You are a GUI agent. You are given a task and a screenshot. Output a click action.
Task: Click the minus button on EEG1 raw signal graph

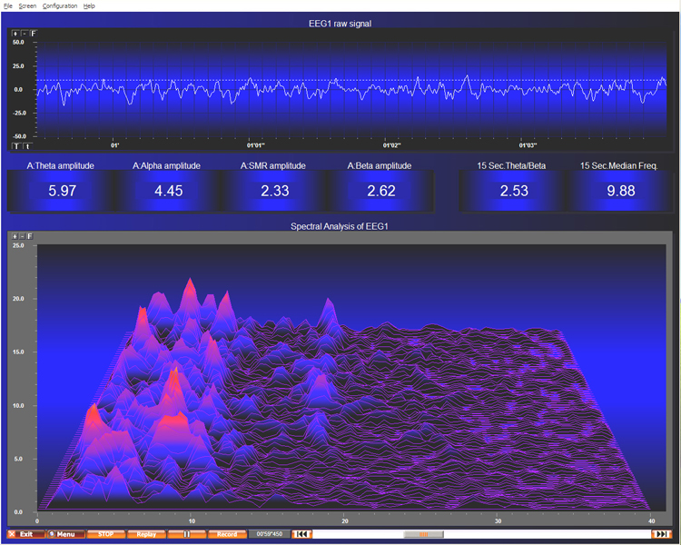[25, 34]
